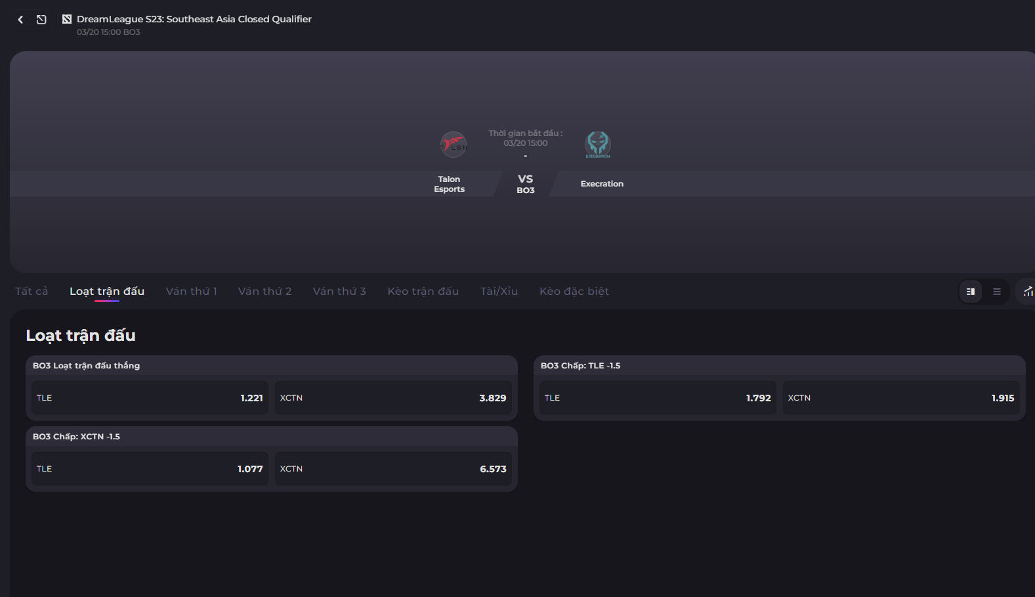Open the Kèo trận đấu tab

[x=423, y=291]
